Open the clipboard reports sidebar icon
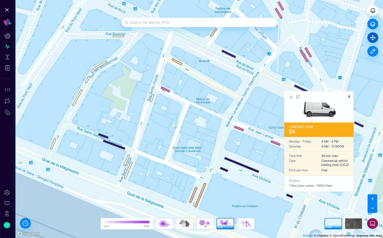Image resolution: width=383 pixels, height=238 pixels. (x=7, y=68)
